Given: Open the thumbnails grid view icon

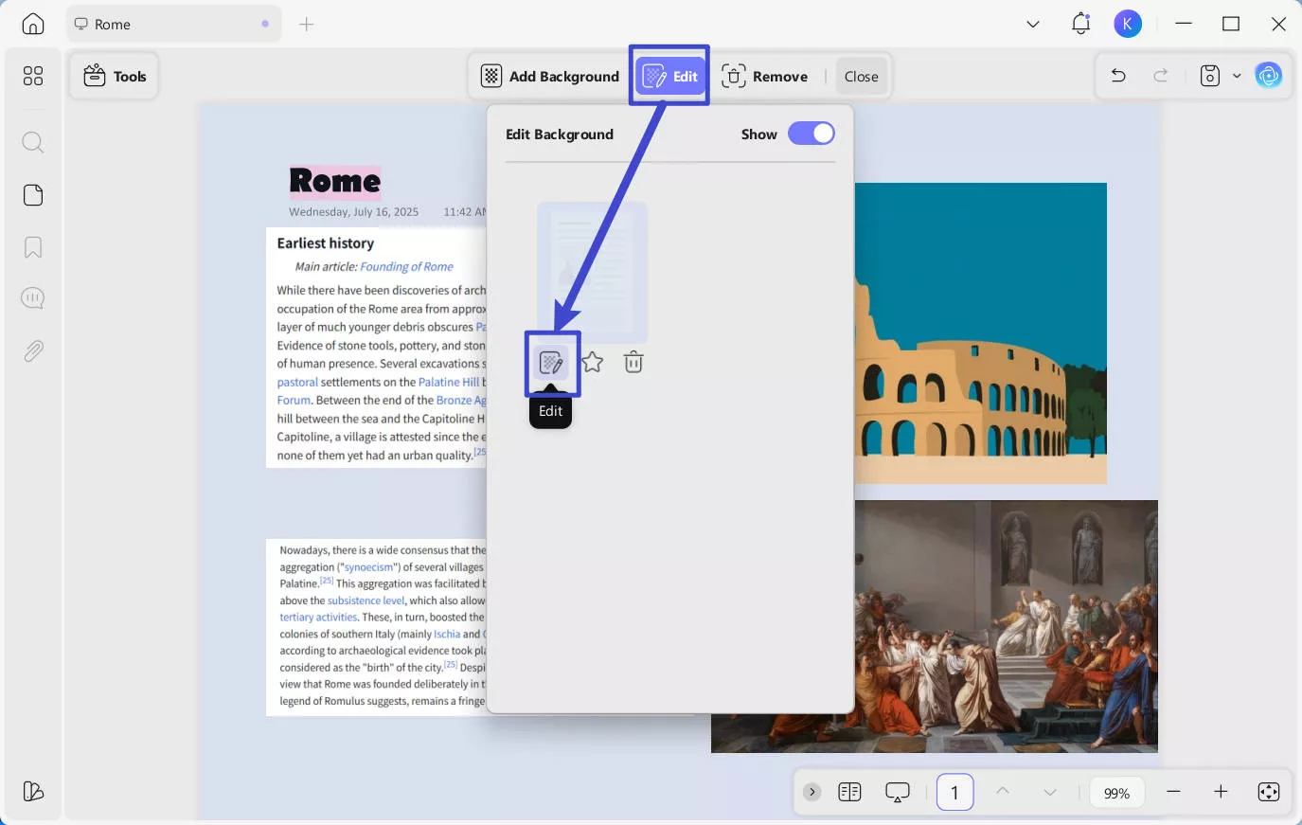Looking at the screenshot, I should point(33,76).
